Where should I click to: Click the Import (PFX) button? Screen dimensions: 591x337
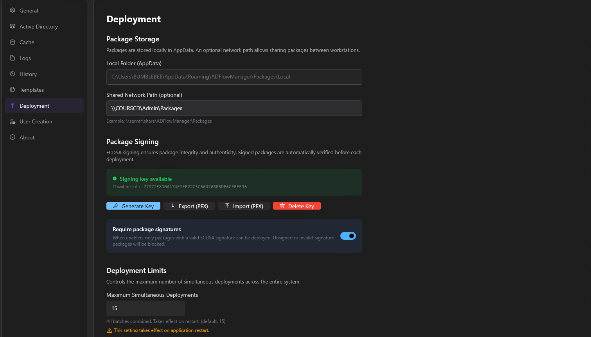click(243, 206)
